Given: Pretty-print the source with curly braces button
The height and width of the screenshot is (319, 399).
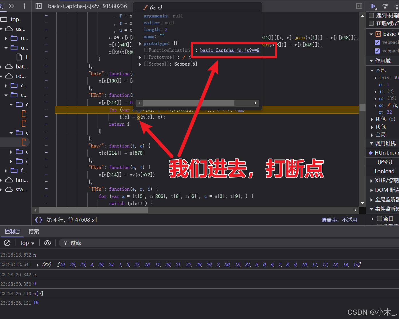Looking at the screenshot, I should (39, 220).
